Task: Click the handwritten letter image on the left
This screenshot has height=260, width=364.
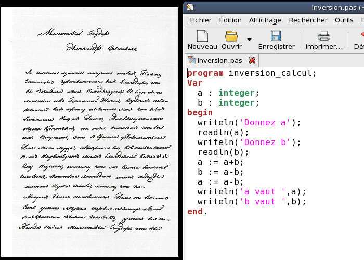Action: [x=90, y=132]
